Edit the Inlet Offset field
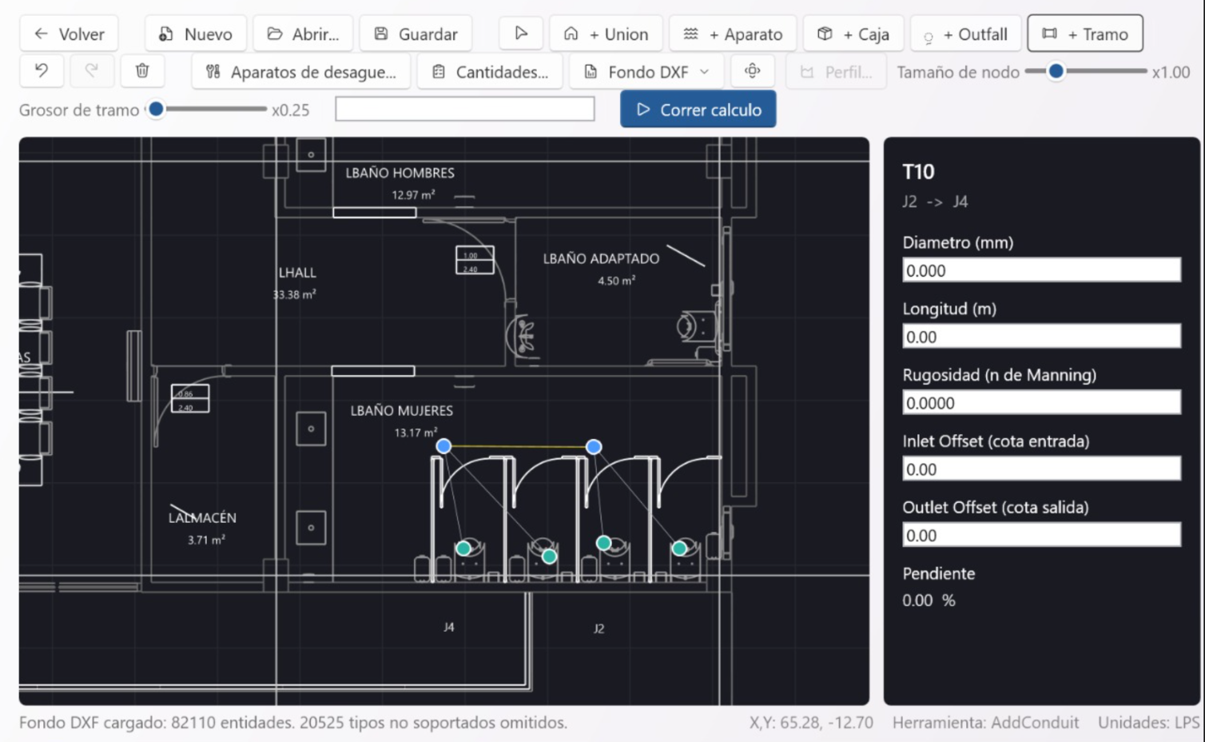The height and width of the screenshot is (742, 1205). pos(1041,469)
